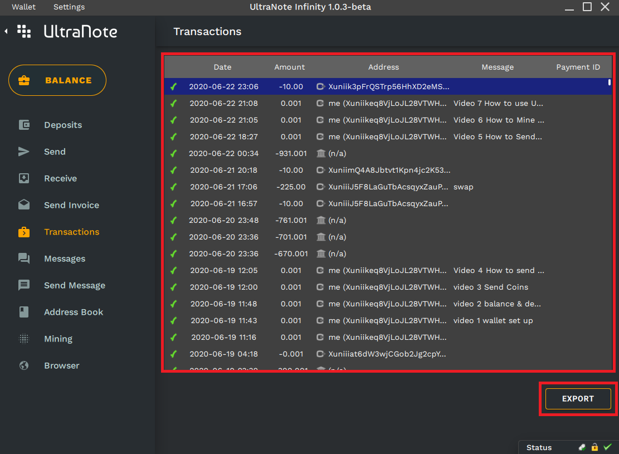Click the Transactions briefcase icon
The height and width of the screenshot is (454, 619).
click(x=24, y=232)
